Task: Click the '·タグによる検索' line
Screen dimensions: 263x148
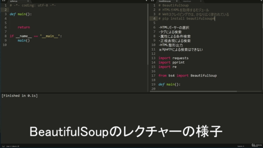Action: coord(170,32)
